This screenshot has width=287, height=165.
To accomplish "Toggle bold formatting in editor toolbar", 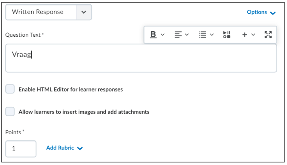I will (x=153, y=35).
